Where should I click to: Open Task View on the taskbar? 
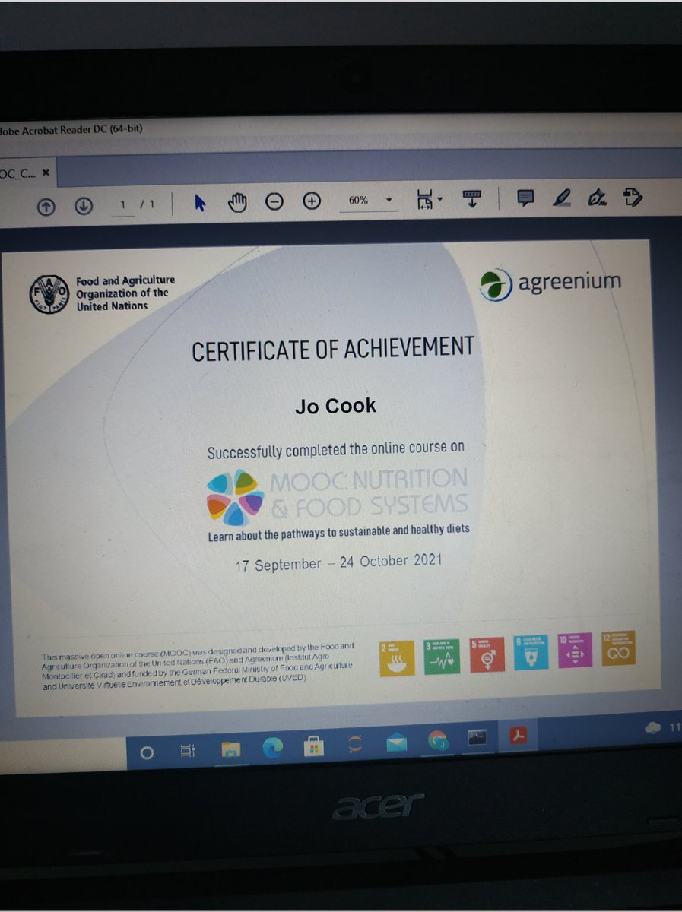187,752
